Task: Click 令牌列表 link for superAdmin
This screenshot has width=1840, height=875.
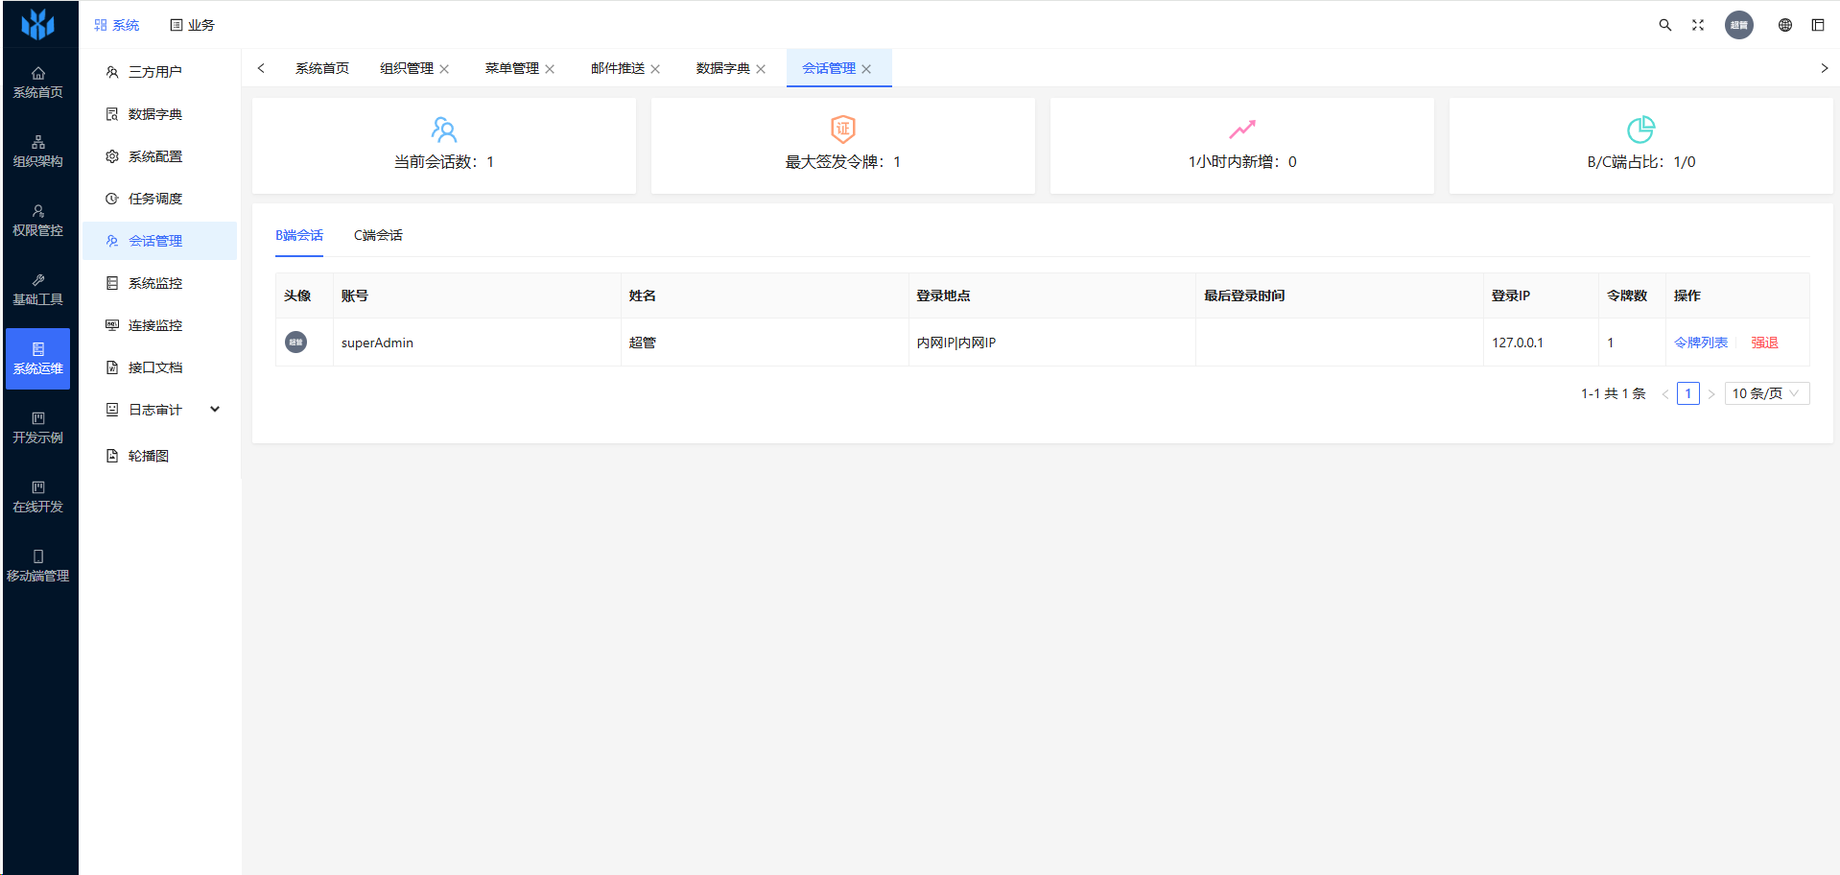Action: tap(1700, 343)
